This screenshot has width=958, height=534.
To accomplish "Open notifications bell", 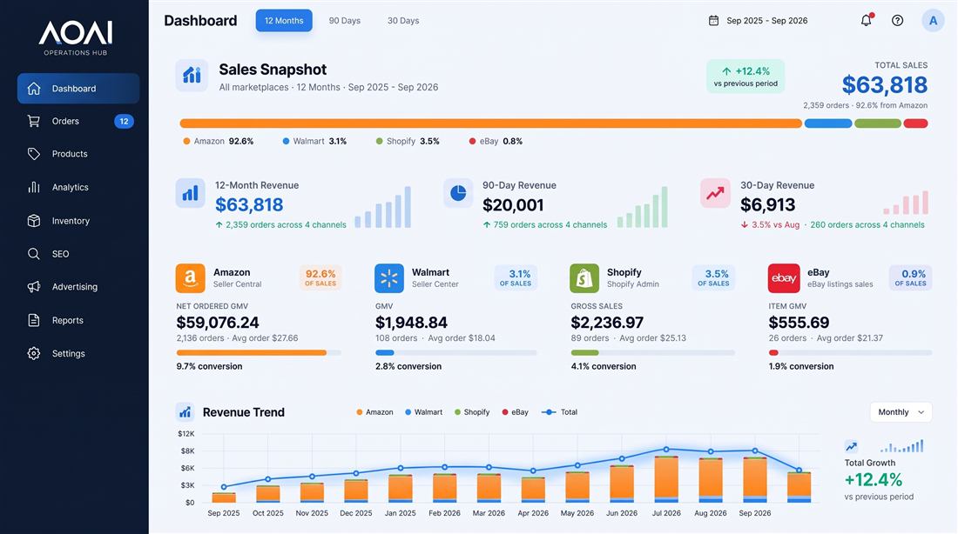I will [x=867, y=20].
